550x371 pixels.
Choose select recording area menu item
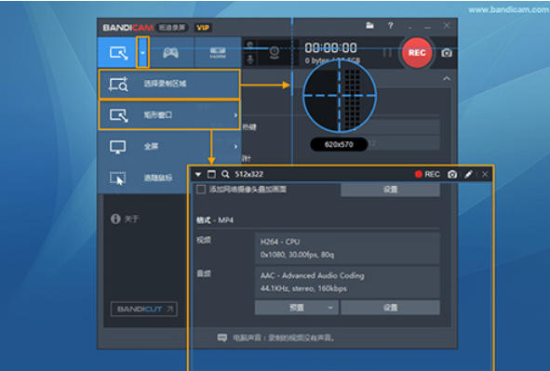click(169, 84)
